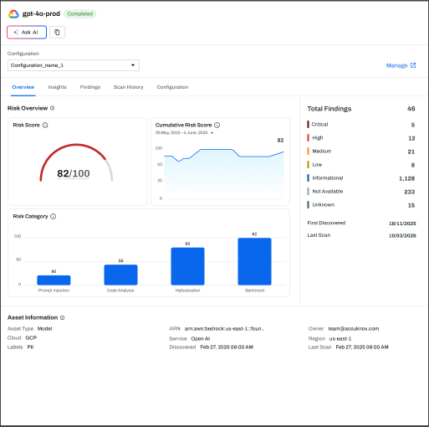Select the High findings row
429x427 pixels.
(x=361, y=138)
